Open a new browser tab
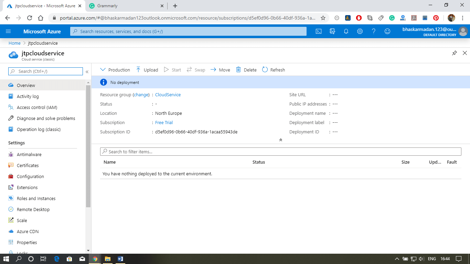Image resolution: width=470 pixels, height=264 pixels. (x=175, y=6)
